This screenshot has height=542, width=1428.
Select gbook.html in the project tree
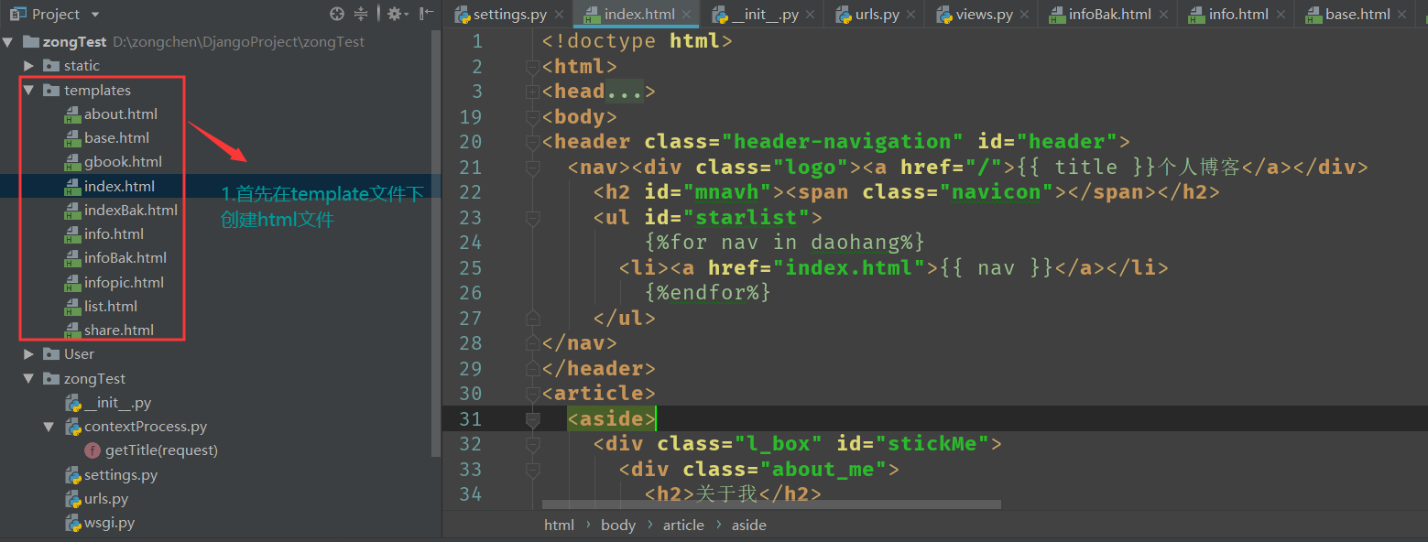click(x=123, y=162)
